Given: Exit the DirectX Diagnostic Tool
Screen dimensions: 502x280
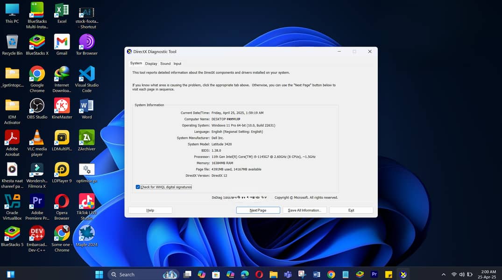Looking at the screenshot, I should coord(351,210).
